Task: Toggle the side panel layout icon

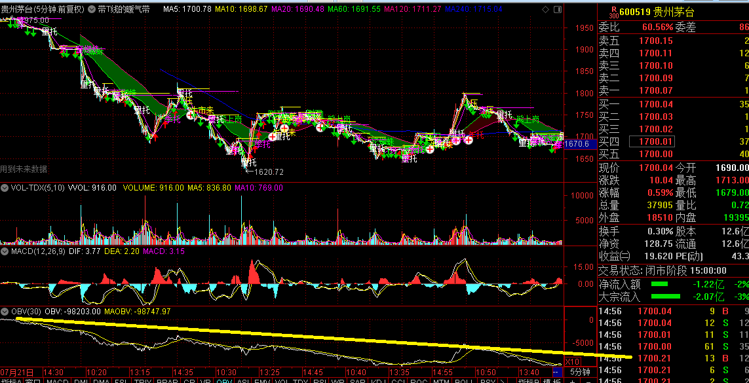Action: click(x=557, y=9)
